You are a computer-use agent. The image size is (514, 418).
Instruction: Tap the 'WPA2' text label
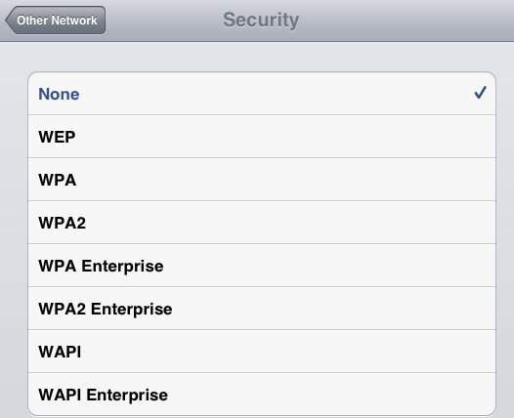[62, 223]
